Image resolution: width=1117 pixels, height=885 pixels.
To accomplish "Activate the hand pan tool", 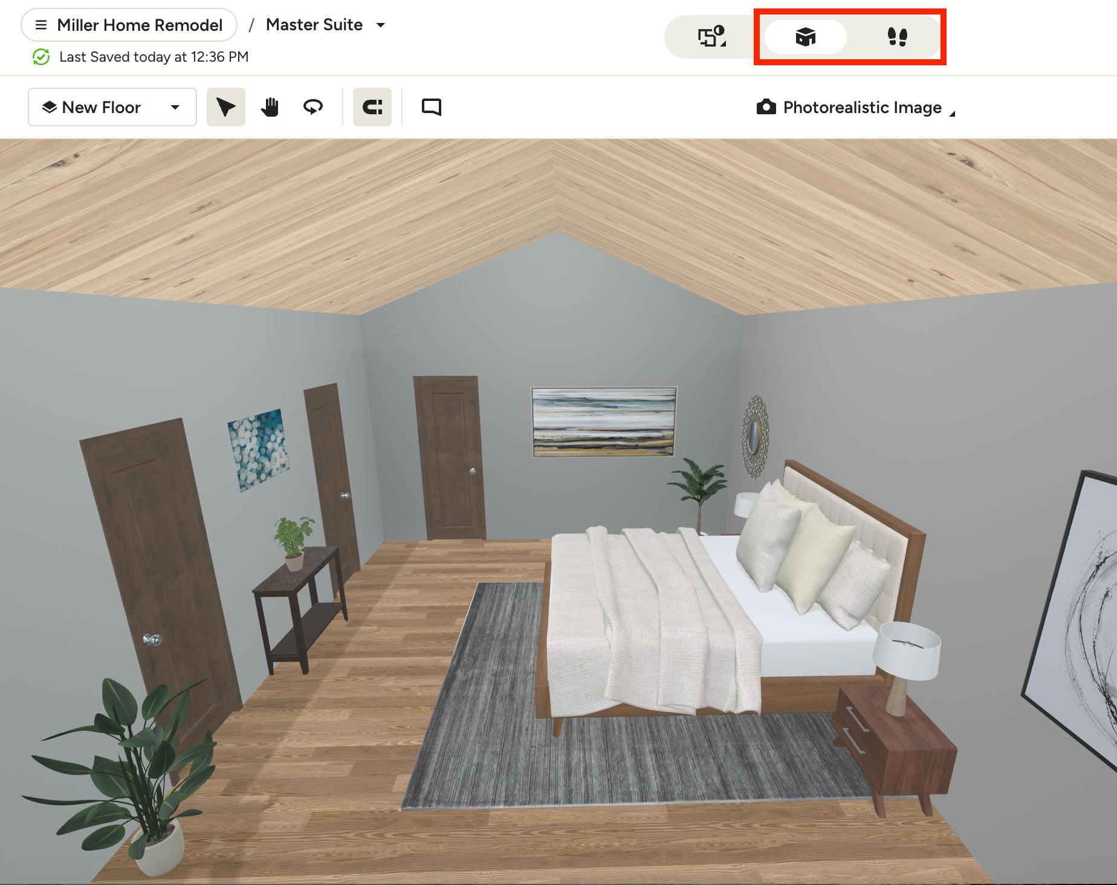I will [270, 107].
